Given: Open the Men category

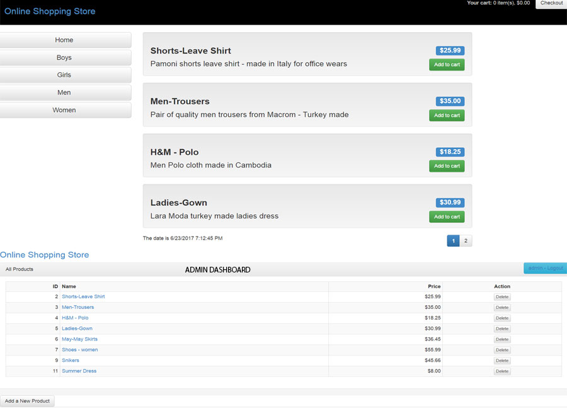Looking at the screenshot, I should coord(64,92).
